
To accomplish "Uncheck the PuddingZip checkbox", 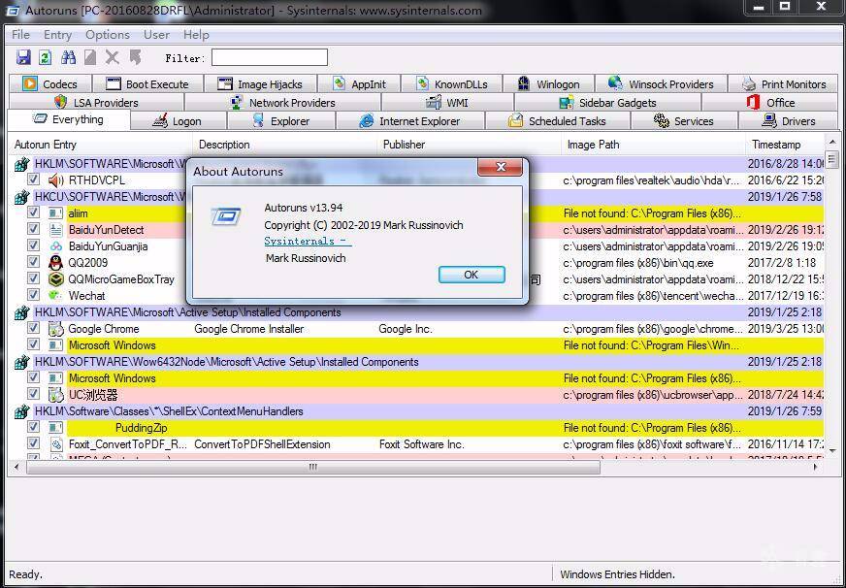I will (33, 427).
